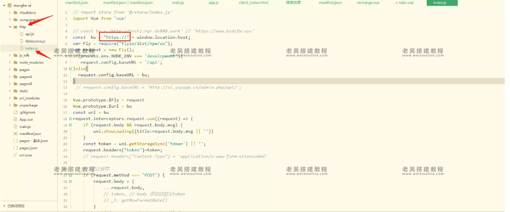Open the api.js file in http folder

[x=29, y=34]
